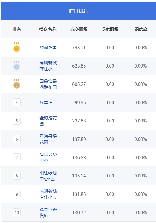Open the 源河鸿景 property link
This screenshot has width=156, height=223.
(x=48, y=48)
